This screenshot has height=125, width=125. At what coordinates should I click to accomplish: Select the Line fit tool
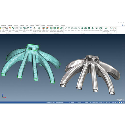66,29
